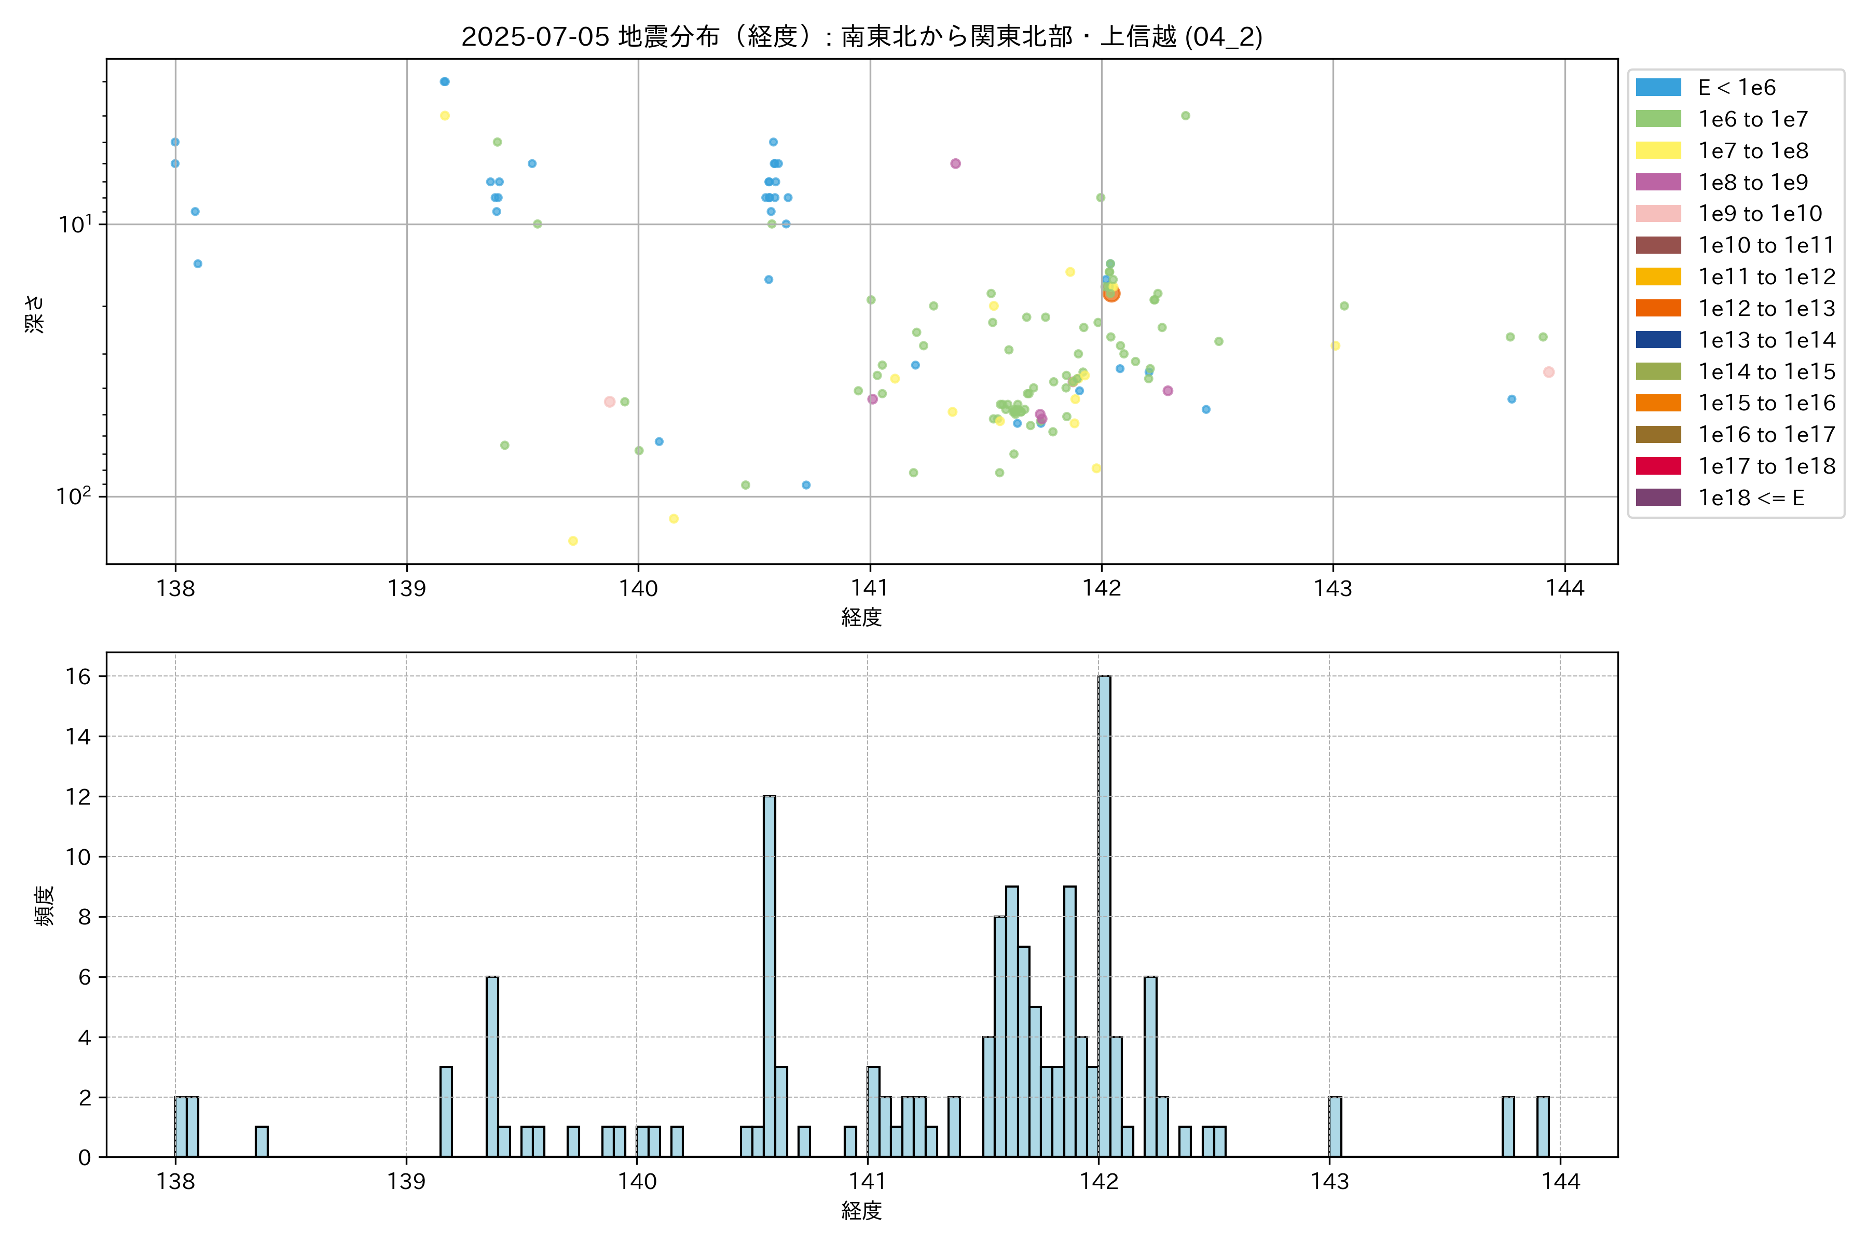Click the '1e10 to 1e11' legend label
This screenshot has height=1245, width=1868.
pyautogui.click(x=1766, y=245)
